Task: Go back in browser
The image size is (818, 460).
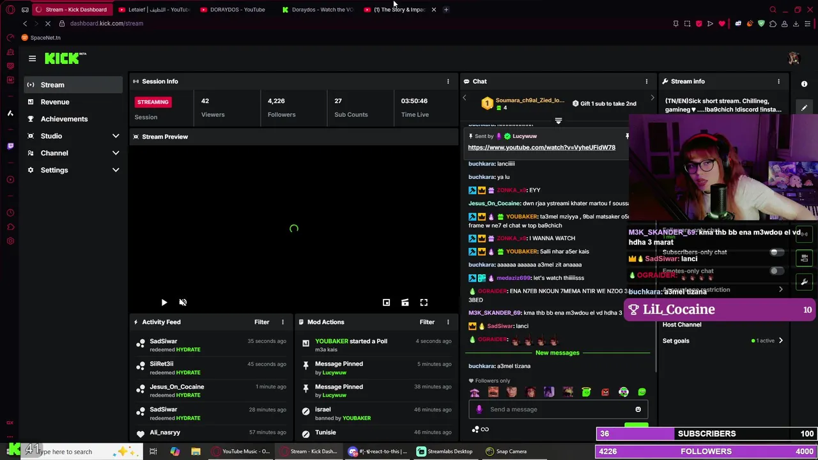Action: click(x=25, y=24)
